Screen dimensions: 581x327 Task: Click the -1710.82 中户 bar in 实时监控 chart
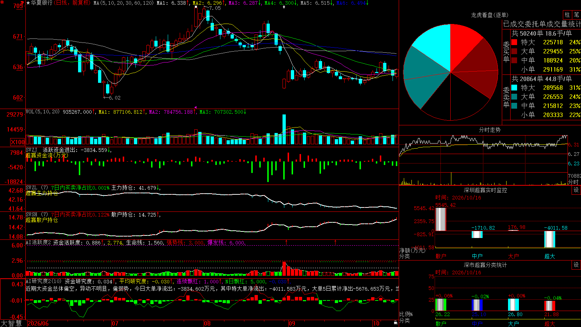[477, 234]
